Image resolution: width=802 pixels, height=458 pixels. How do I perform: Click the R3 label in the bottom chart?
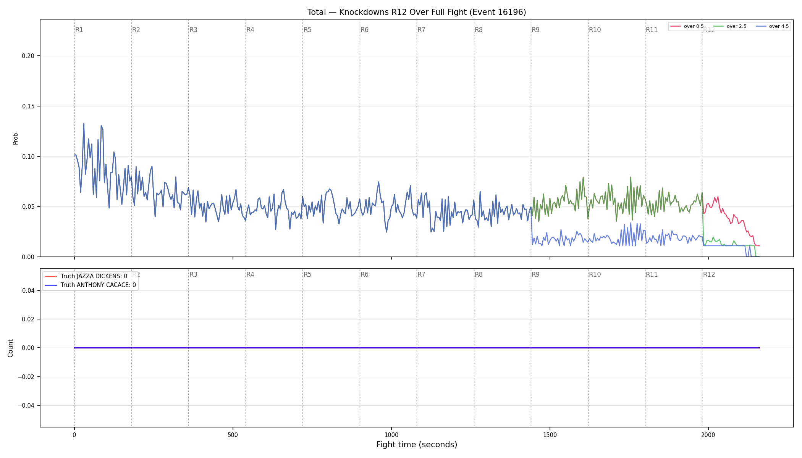(x=193, y=274)
